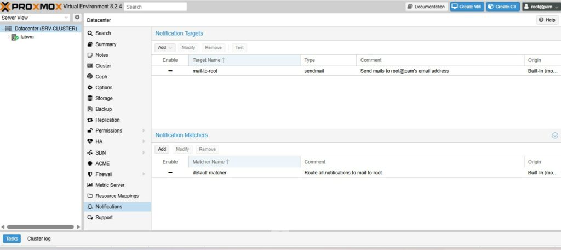The image size is (561, 250).
Task: Open the root@pam user menu
Action: tap(541, 7)
